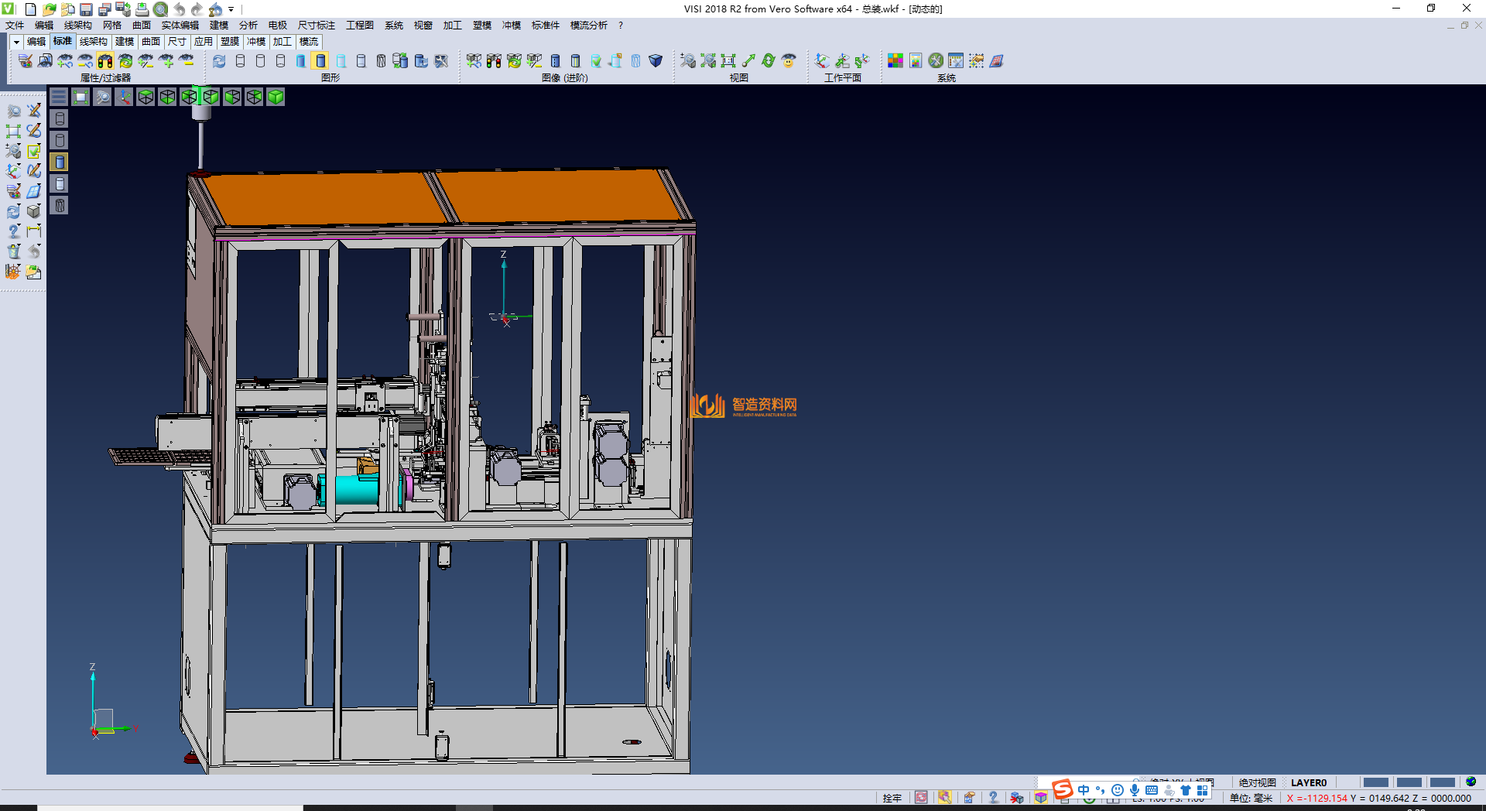Screen dimensions: 1486x811
Task: Click the measure dimension tool in the left sidebar
Action: pyautogui.click(x=34, y=231)
